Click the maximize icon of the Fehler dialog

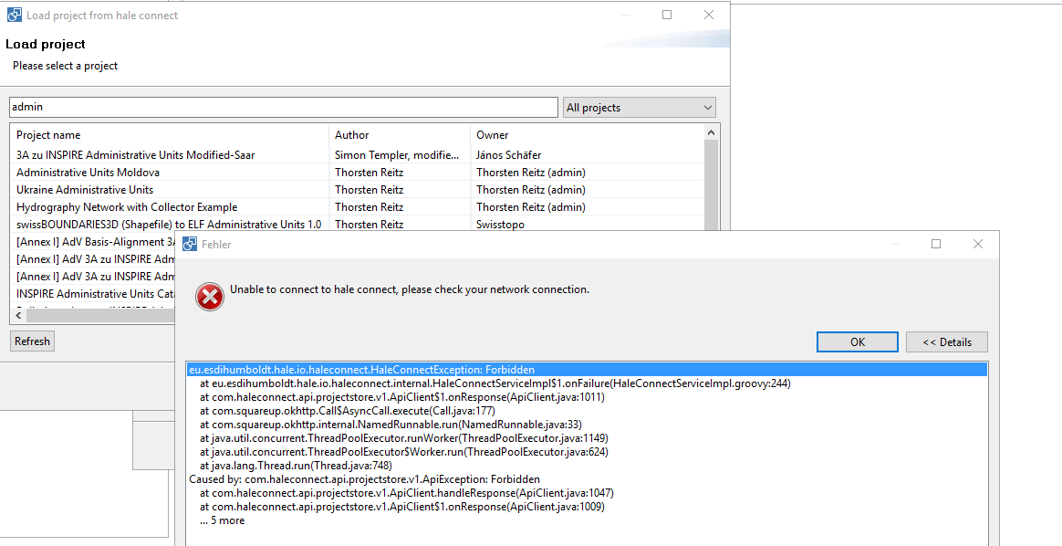click(x=935, y=244)
